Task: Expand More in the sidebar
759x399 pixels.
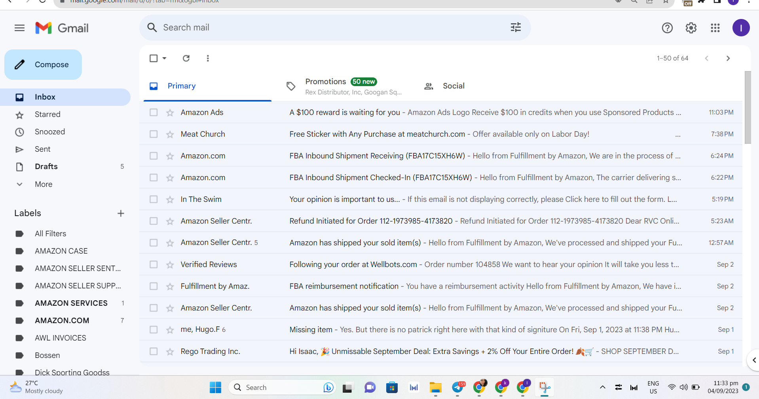Action: (44, 184)
